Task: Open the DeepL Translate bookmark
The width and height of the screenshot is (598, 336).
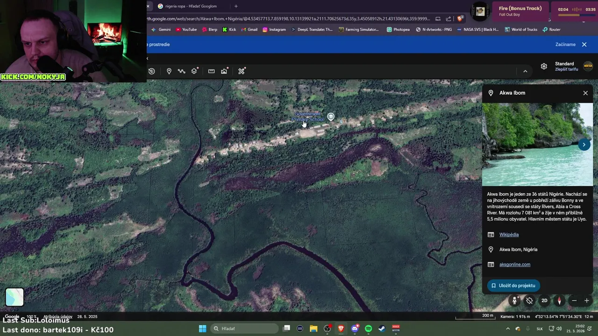Action: point(312,29)
